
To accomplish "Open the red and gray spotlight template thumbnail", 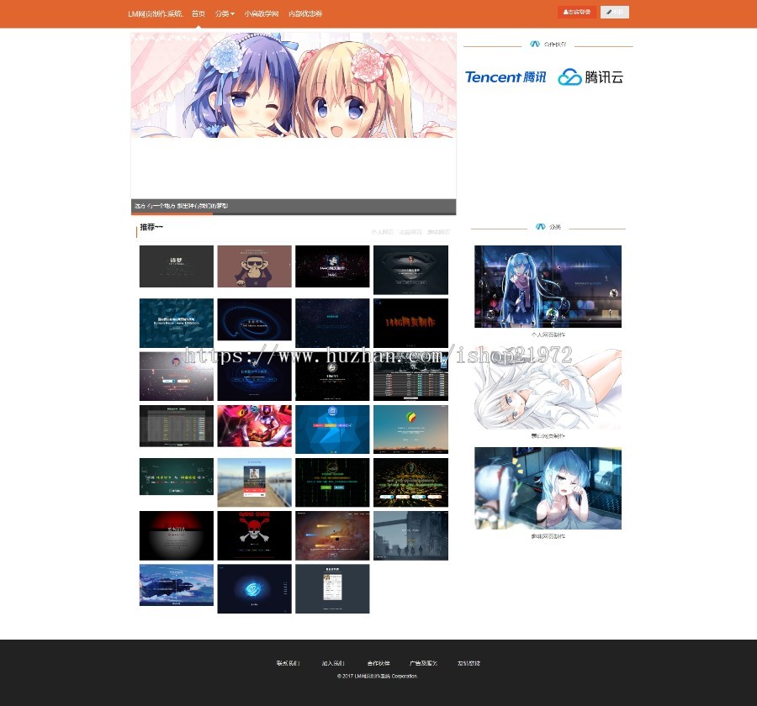I will click(x=177, y=535).
